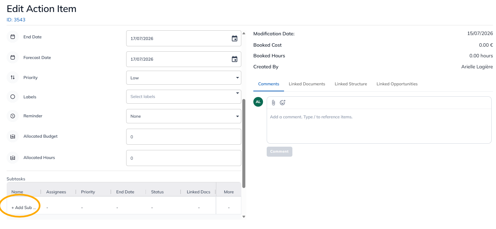Click the Created By name Arielle Lagière
496x229 pixels.
tap(477, 67)
